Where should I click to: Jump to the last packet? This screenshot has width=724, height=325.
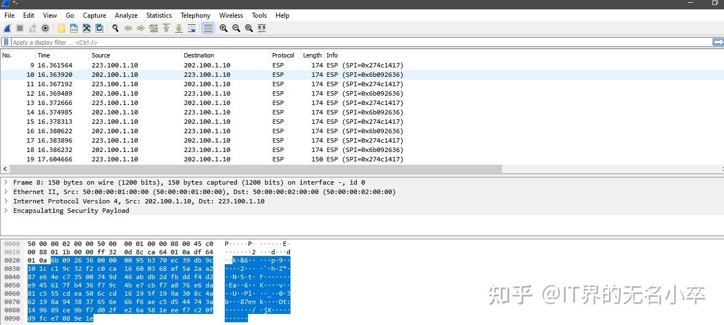[x=179, y=28]
